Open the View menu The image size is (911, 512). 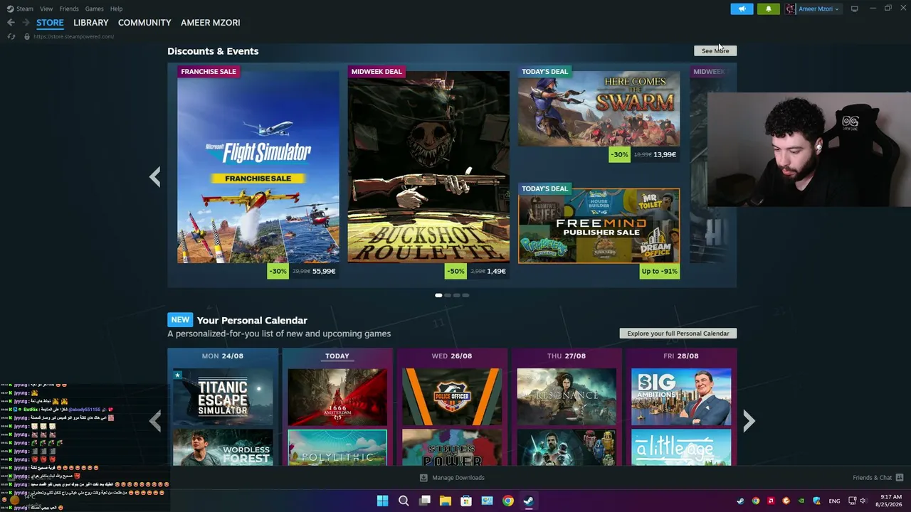46,9
